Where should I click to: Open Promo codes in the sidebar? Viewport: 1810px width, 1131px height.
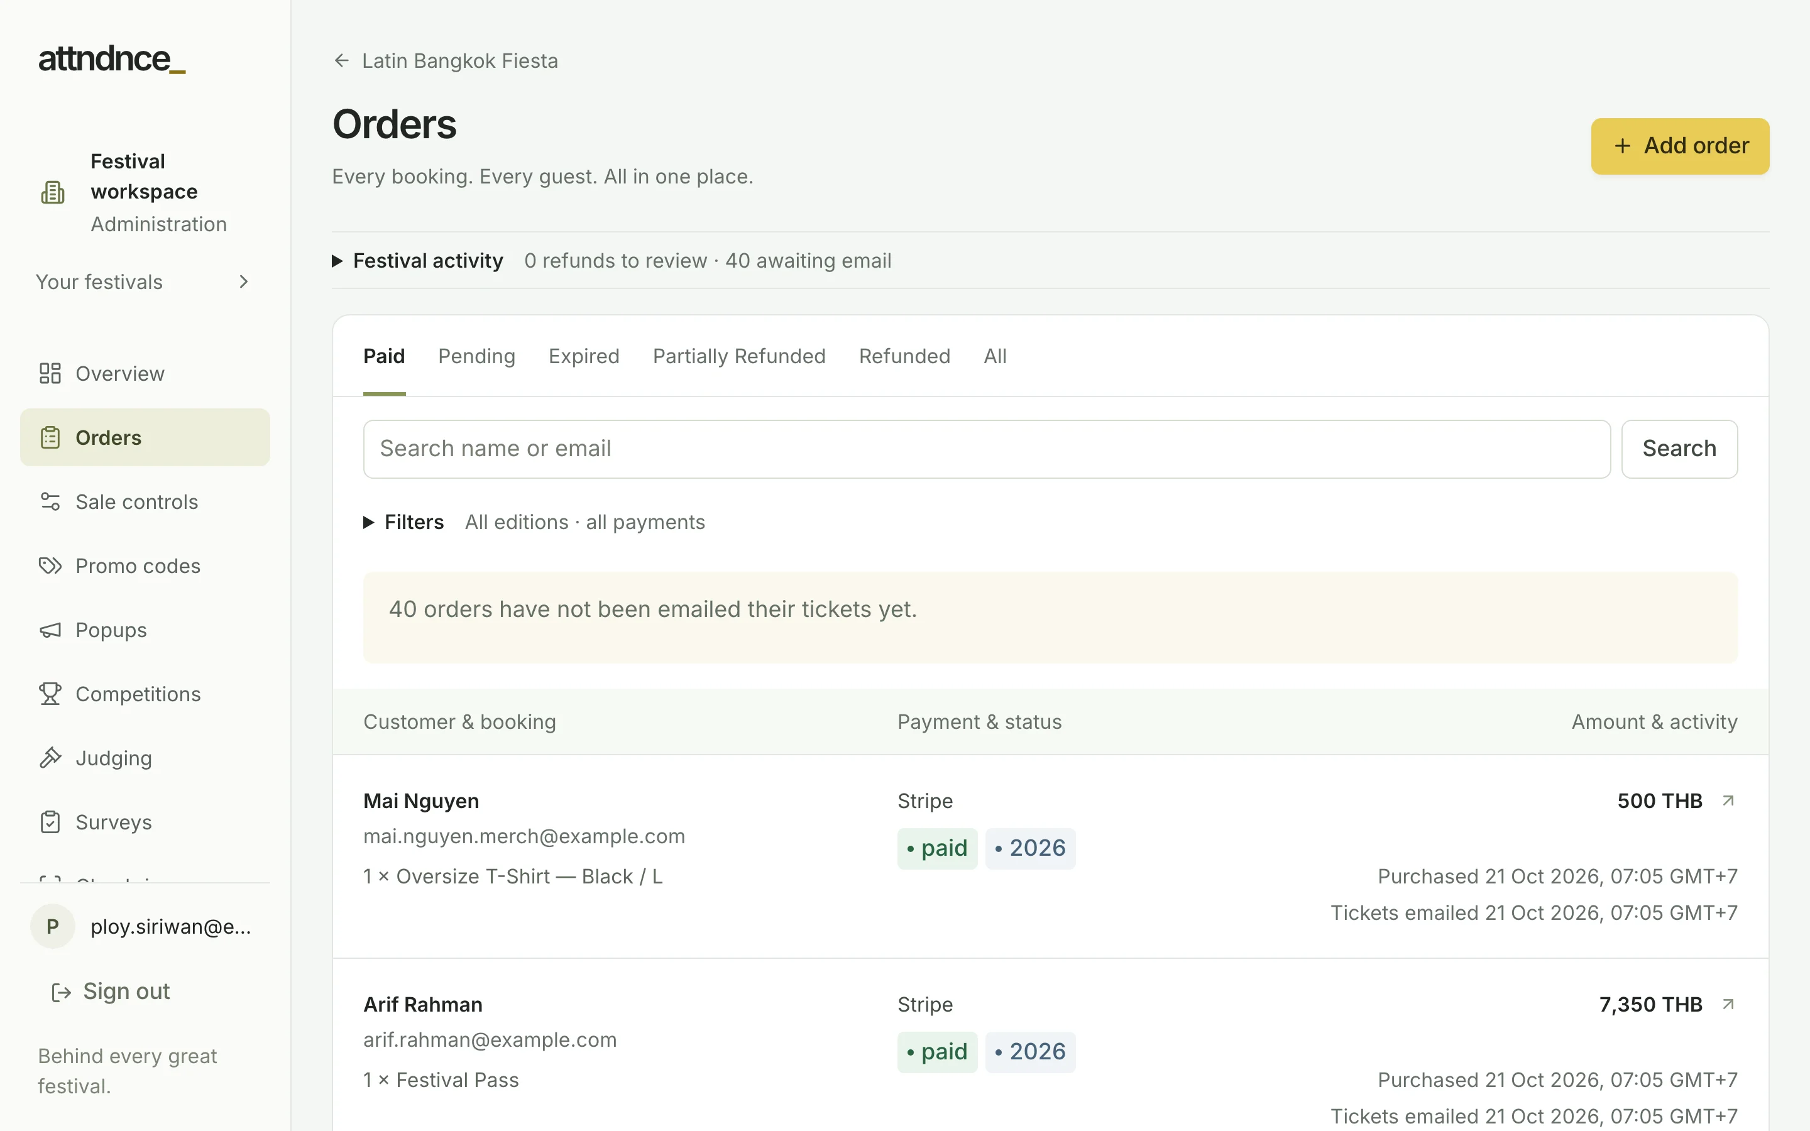[145, 566]
